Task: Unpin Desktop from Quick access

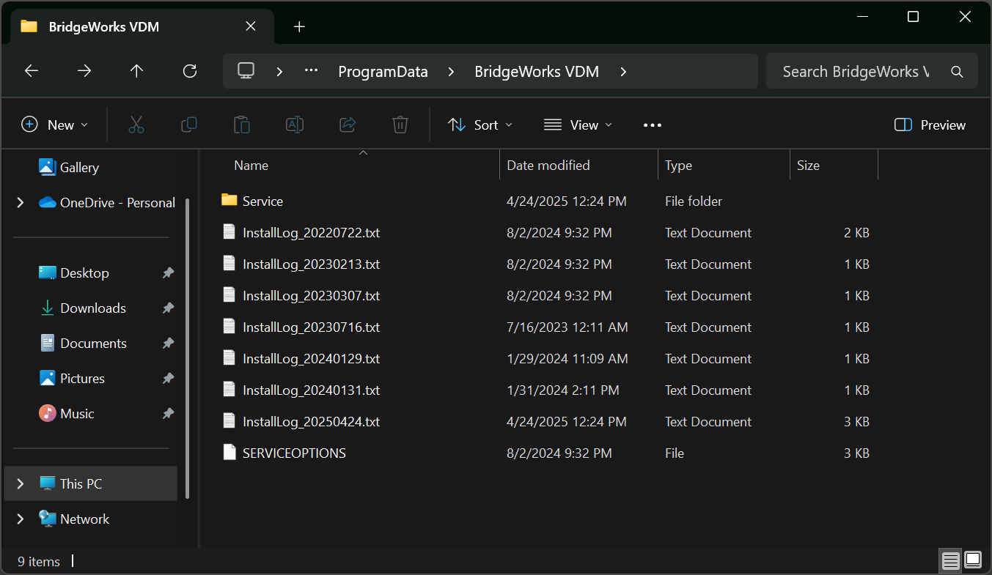Action: tap(168, 273)
